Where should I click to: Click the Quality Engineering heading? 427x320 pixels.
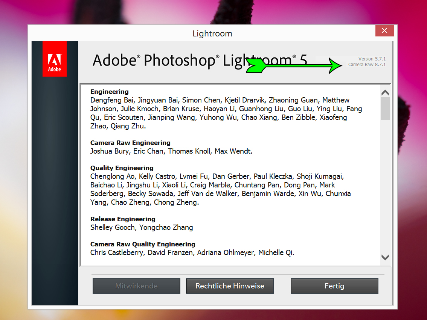121,168
